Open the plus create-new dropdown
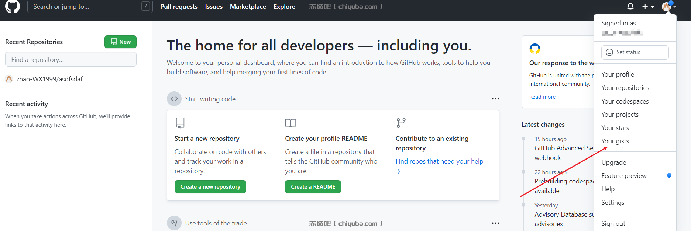 coord(648,7)
